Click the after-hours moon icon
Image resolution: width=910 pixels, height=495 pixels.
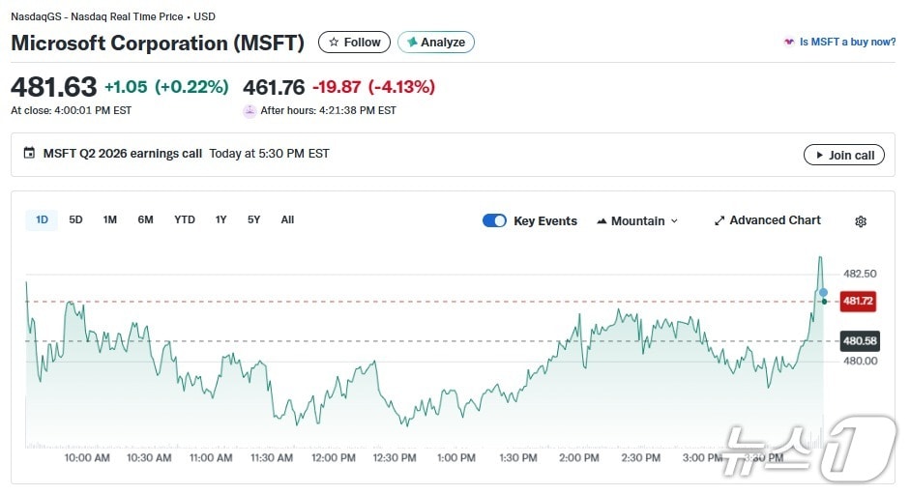250,110
